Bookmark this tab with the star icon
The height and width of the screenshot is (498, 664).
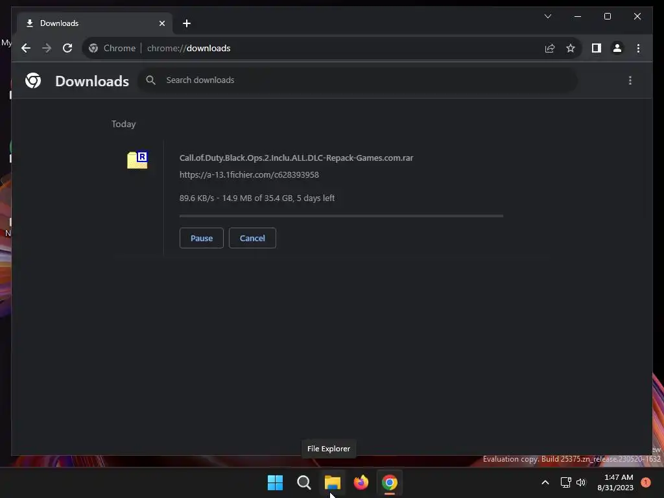(x=571, y=48)
